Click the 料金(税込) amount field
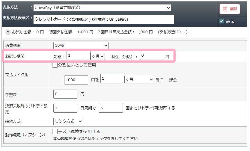The image size is (250, 151). click(x=152, y=56)
